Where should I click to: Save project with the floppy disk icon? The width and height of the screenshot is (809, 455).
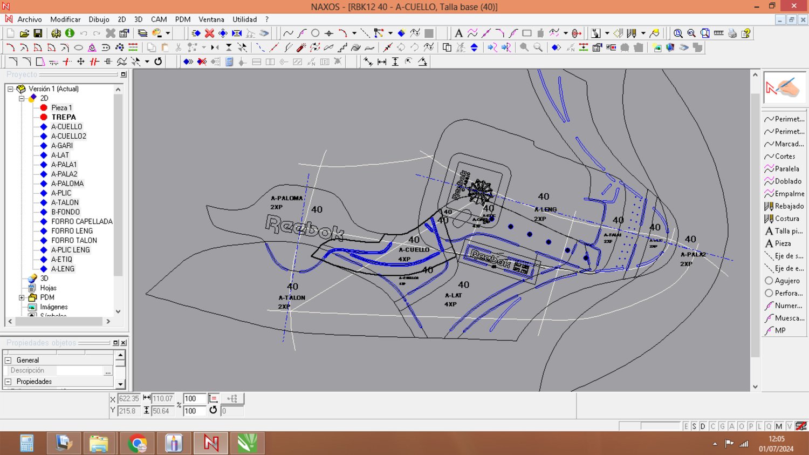point(38,33)
